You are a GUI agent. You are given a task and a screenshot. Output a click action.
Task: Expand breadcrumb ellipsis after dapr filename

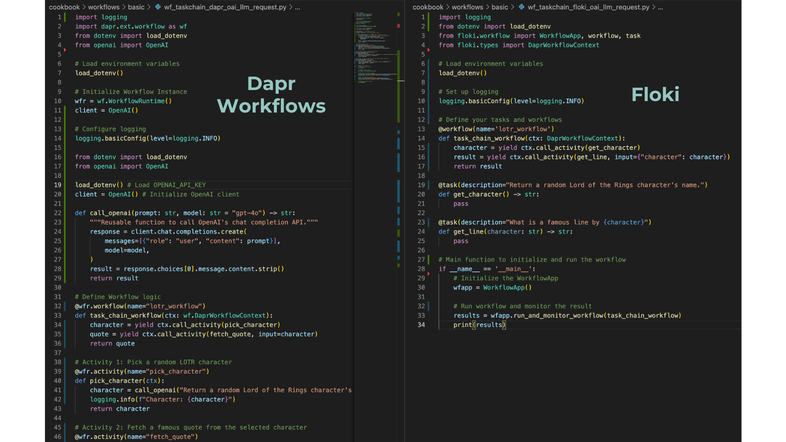pyautogui.click(x=297, y=7)
